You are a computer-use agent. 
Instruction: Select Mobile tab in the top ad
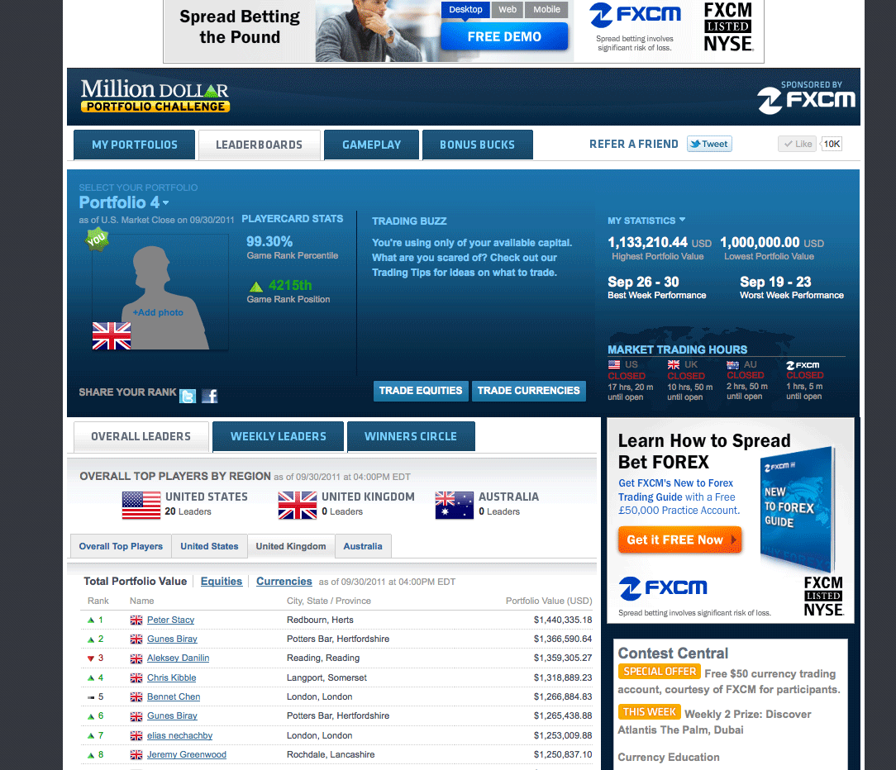tap(547, 10)
